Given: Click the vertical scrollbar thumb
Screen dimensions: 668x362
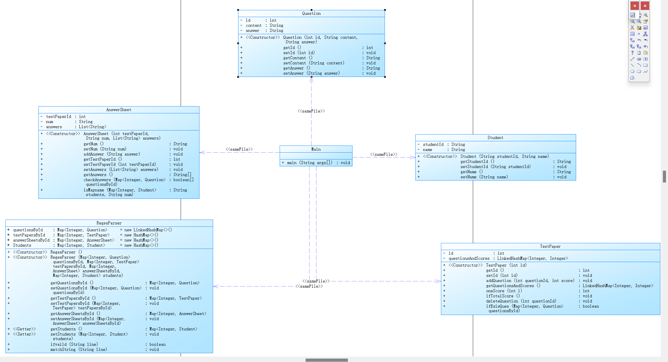Looking at the screenshot, I should click(x=664, y=177).
